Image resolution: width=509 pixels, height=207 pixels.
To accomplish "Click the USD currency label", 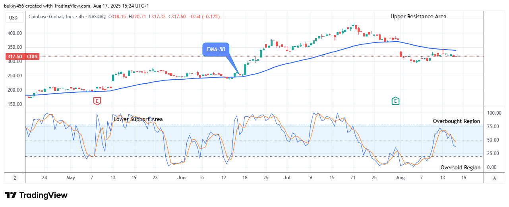I will tap(14, 17).
